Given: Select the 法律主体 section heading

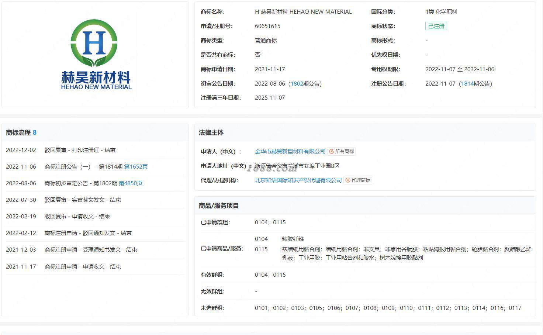Looking at the screenshot, I should coord(211,132).
